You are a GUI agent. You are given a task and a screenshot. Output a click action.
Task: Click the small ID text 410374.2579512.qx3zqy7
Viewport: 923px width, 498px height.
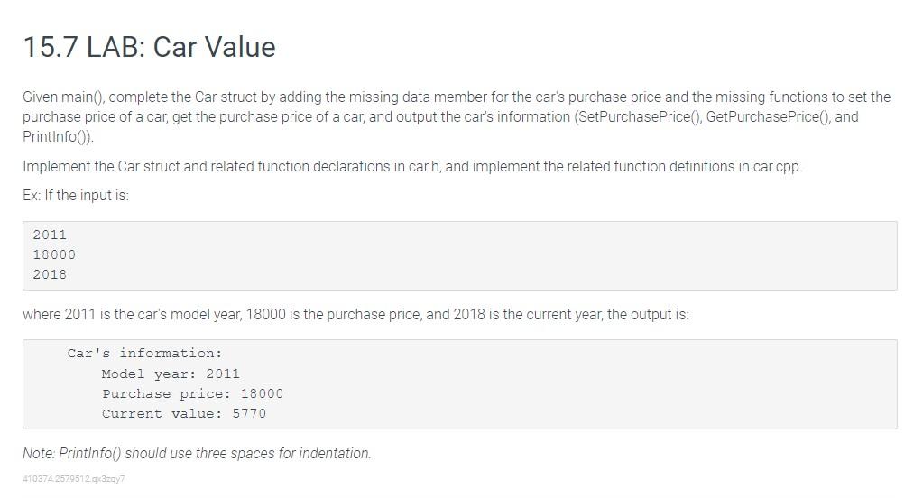point(74,478)
